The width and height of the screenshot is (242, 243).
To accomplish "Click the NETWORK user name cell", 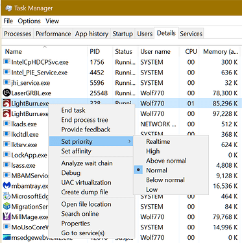I will click(158, 124).
